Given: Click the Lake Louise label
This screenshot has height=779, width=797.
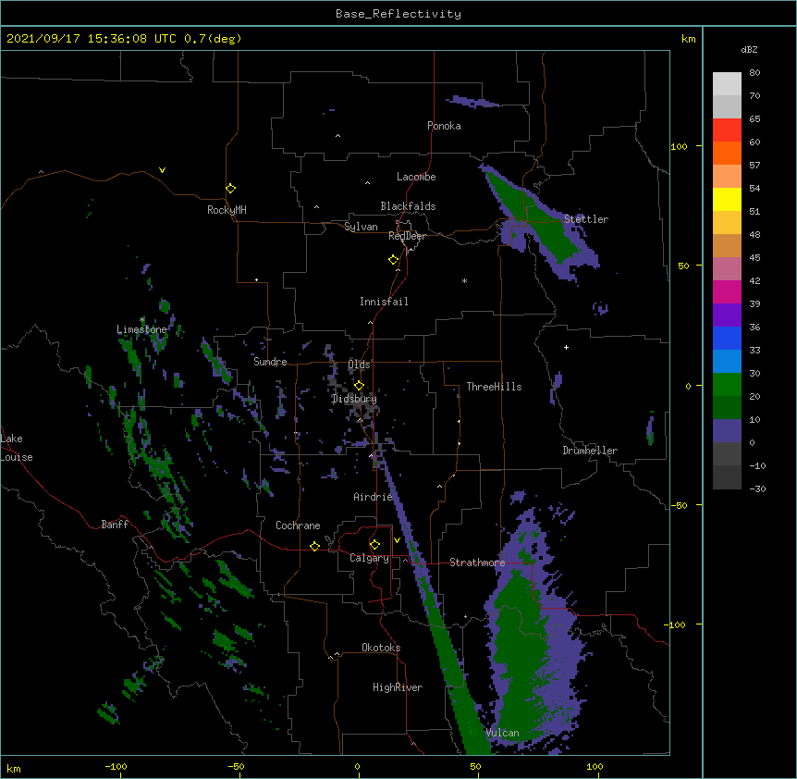Looking at the screenshot, I should (x=17, y=448).
